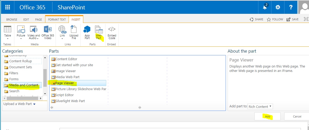Viewport: 309px width, 130px height.
Task: Choose Upload File in the ribbon
Action: point(74,33)
